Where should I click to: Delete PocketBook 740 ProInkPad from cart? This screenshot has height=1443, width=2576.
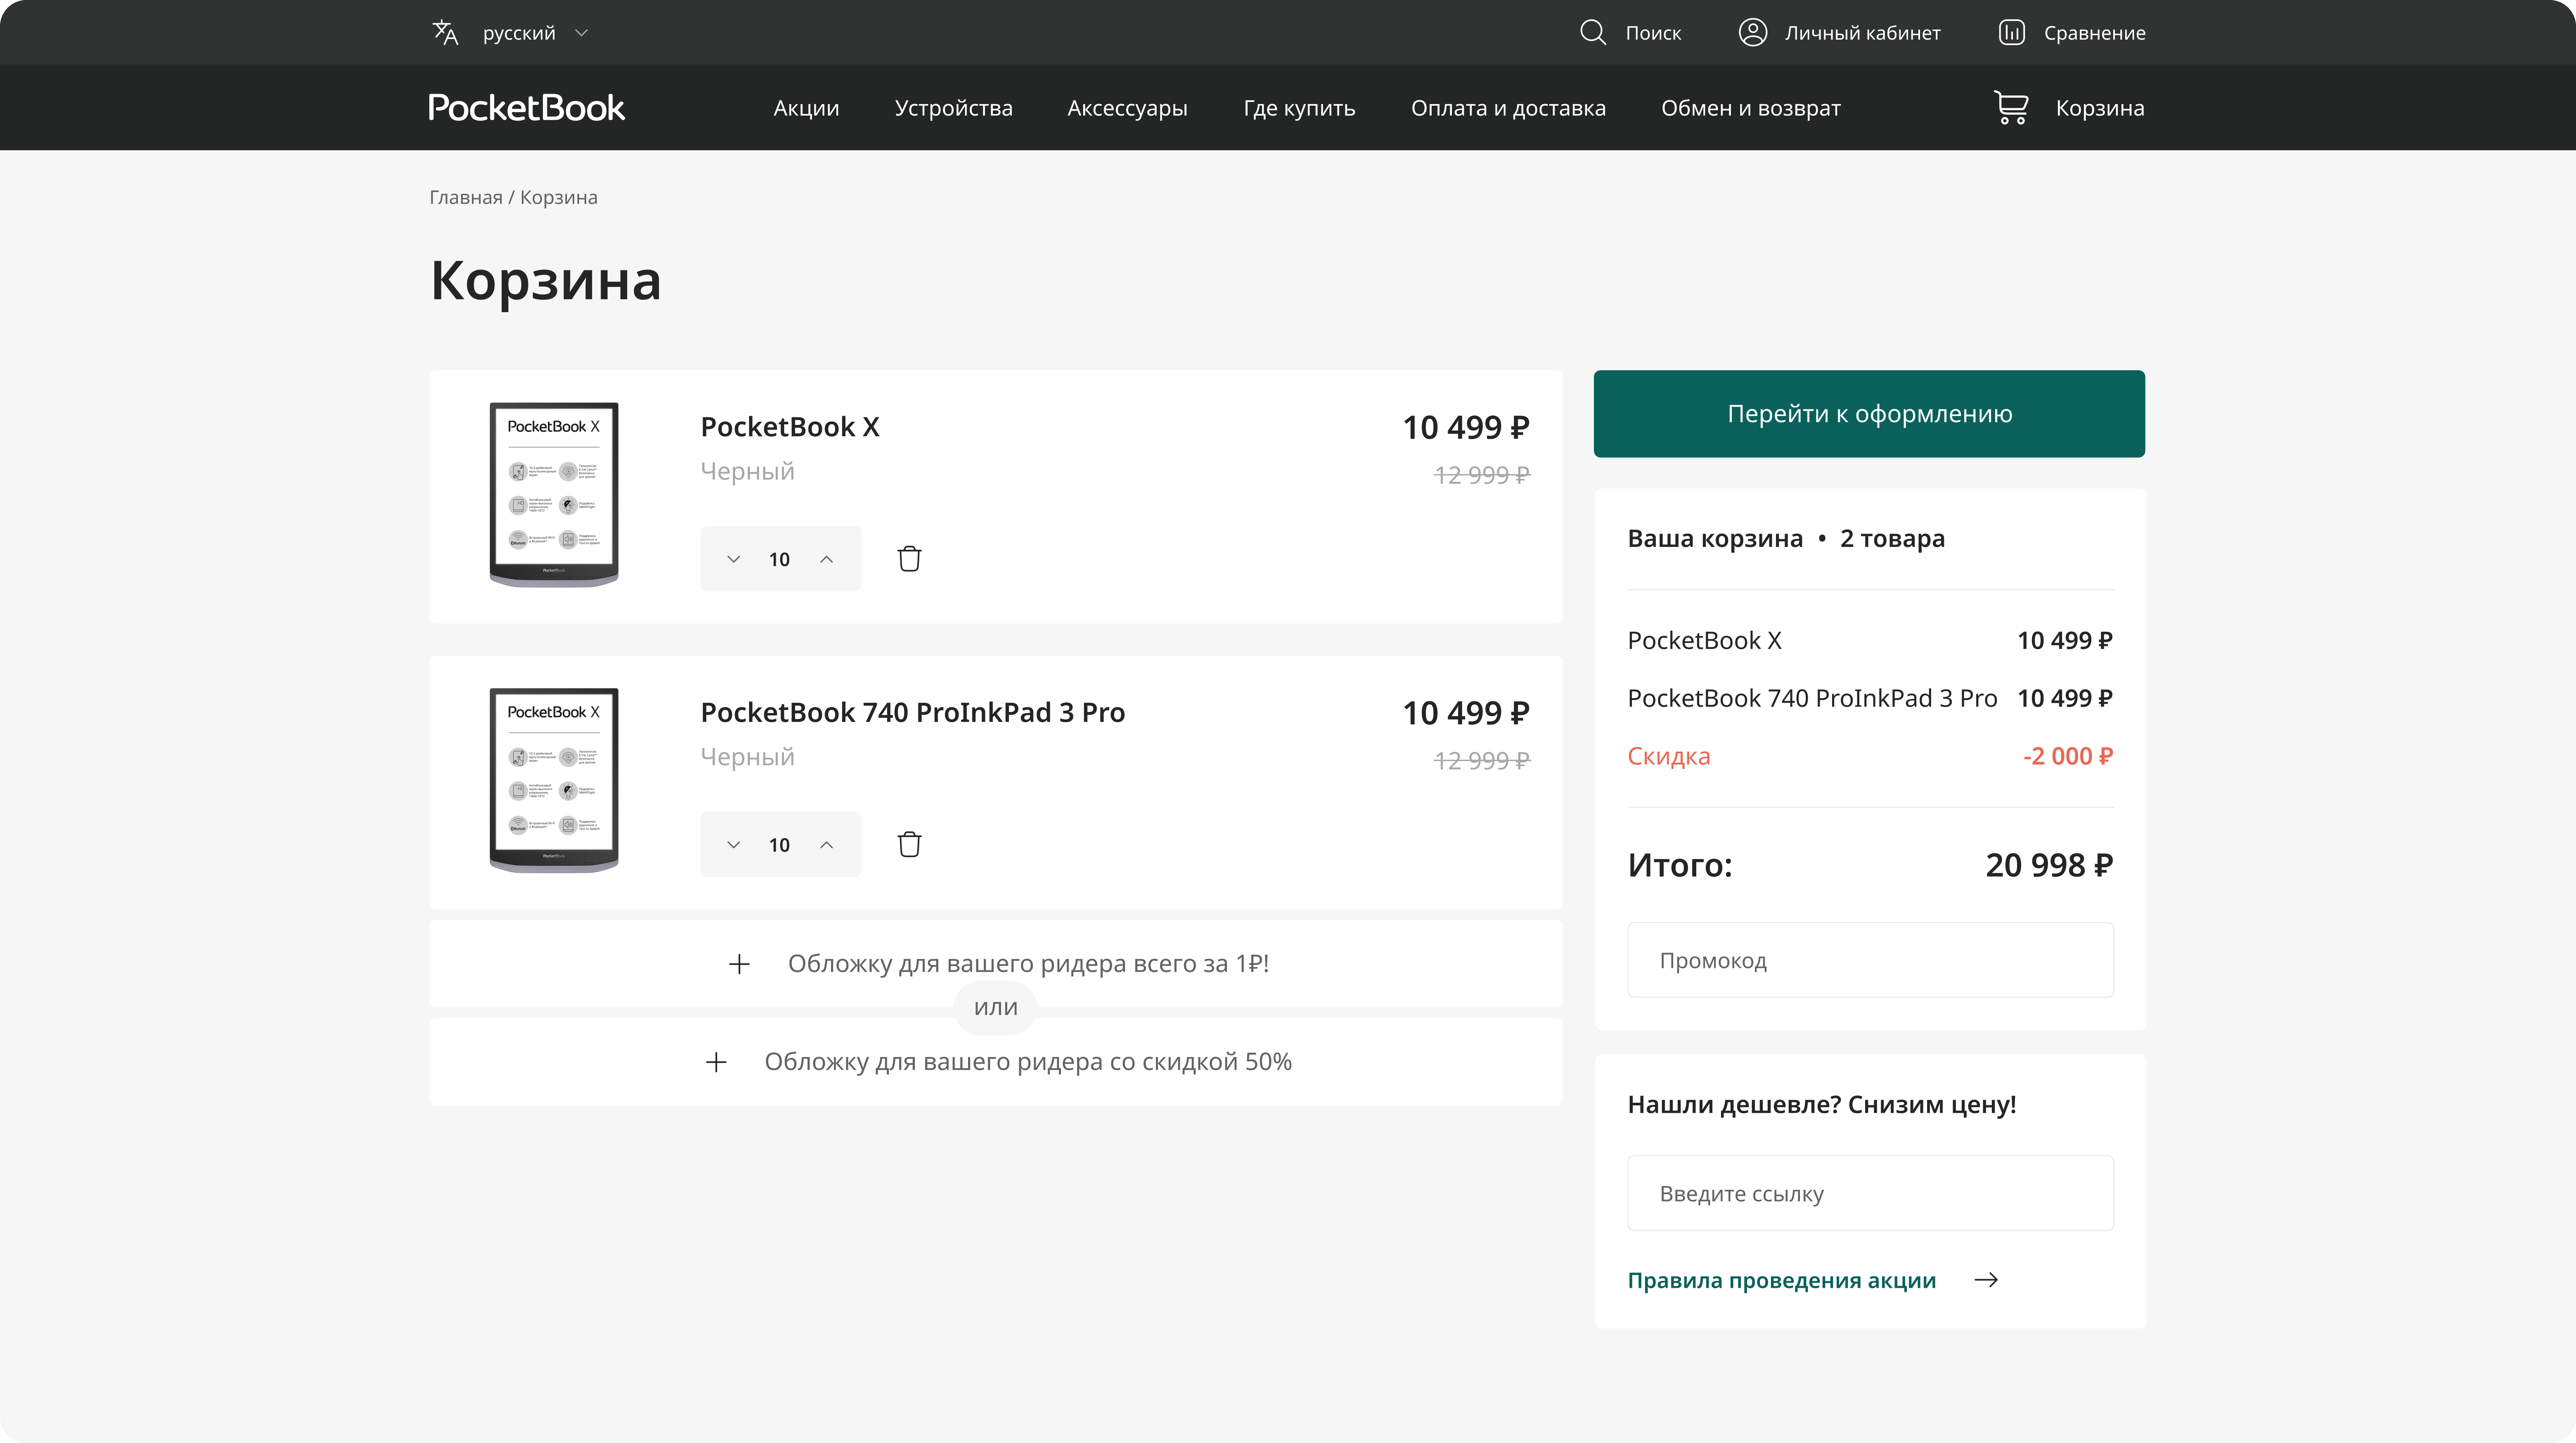(x=909, y=845)
